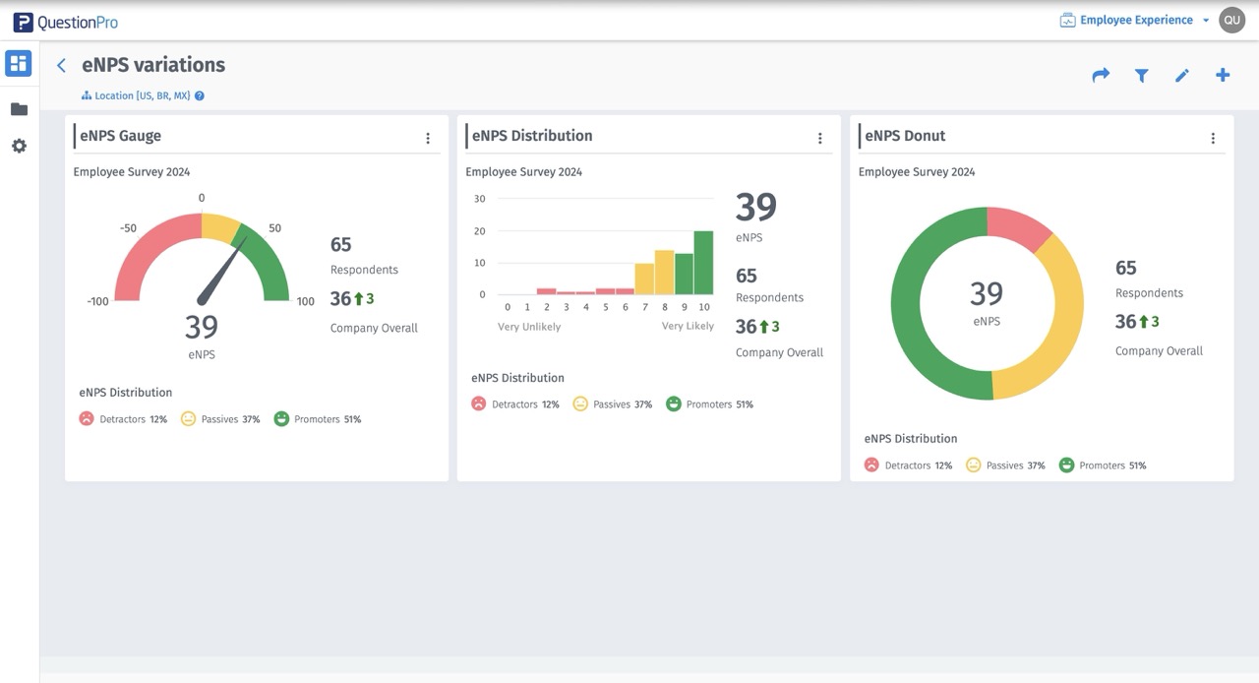Add a widget with the plus icon
The image size is (1259, 683).
click(x=1223, y=75)
